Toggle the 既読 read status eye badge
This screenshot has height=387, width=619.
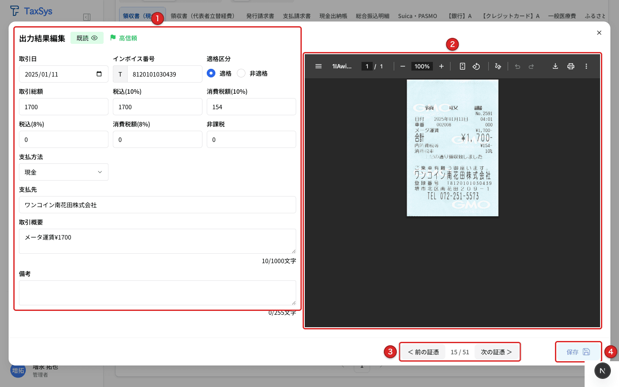point(87,38)
